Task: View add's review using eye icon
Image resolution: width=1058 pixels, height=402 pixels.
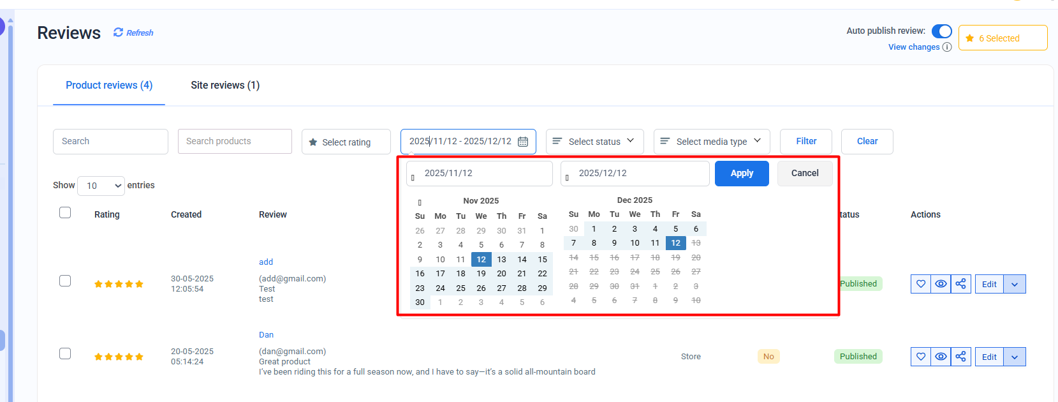Action: pyautogui.click(x=941, y=284)
